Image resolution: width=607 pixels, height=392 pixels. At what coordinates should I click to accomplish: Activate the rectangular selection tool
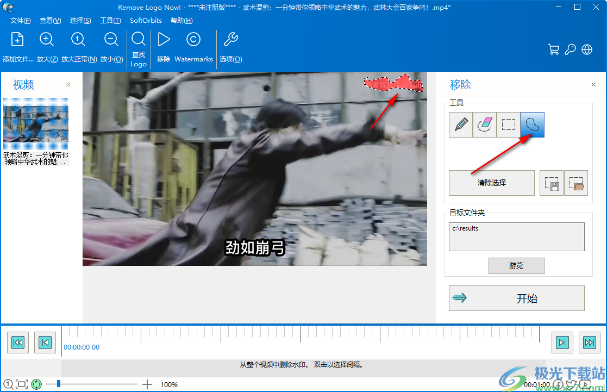(x=508, y=125)
